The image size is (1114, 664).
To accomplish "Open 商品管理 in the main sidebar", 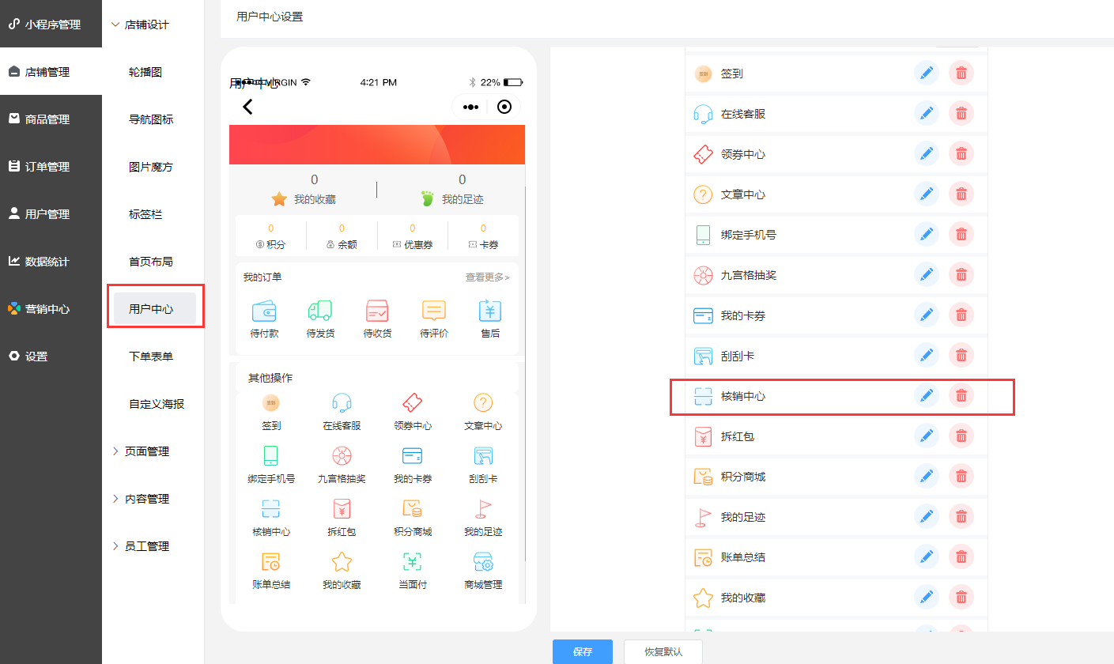I will coord(47,119).
